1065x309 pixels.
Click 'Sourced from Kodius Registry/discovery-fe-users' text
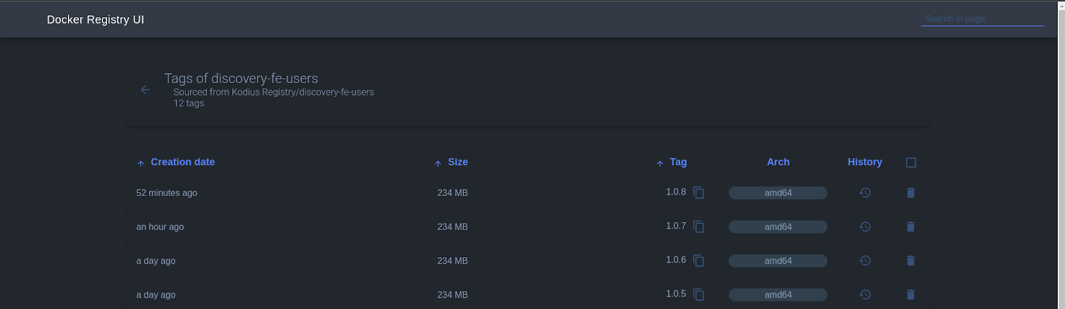pos(274,92)
